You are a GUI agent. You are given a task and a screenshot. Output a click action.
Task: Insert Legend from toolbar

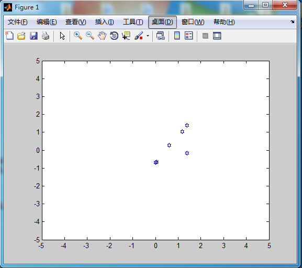click(x=189, y=36)
